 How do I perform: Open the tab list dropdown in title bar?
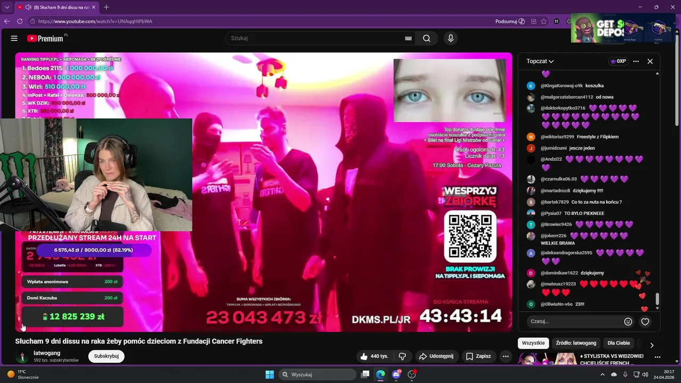(x=7, y=7)
